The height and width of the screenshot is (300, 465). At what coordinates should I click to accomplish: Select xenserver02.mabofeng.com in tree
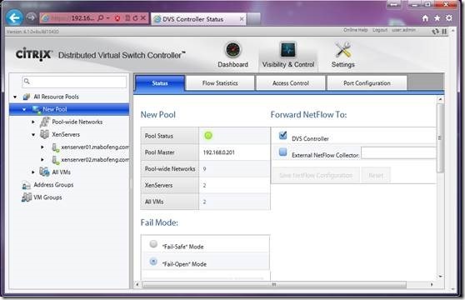[95, 160]
